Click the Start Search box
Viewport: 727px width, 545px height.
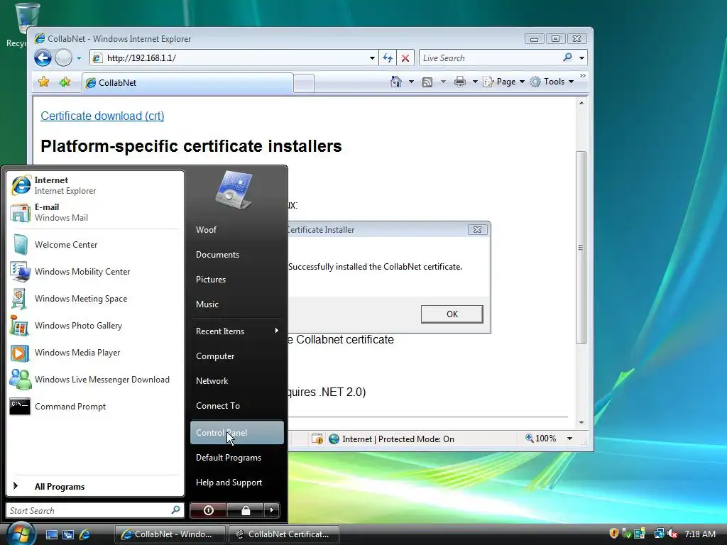[89, 510]
